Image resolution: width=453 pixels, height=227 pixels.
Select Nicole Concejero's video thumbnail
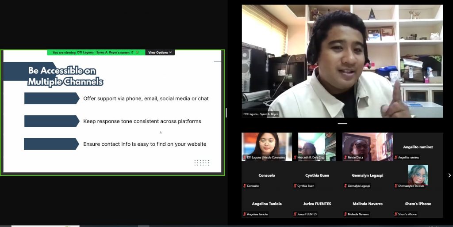coord(266,145)
